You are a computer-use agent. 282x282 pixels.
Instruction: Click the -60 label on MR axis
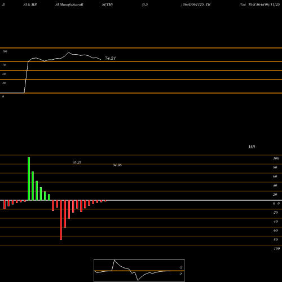[275, 231]
